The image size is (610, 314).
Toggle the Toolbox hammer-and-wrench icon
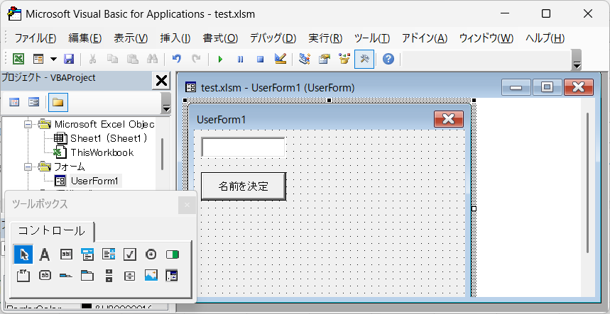click(364, 59)
